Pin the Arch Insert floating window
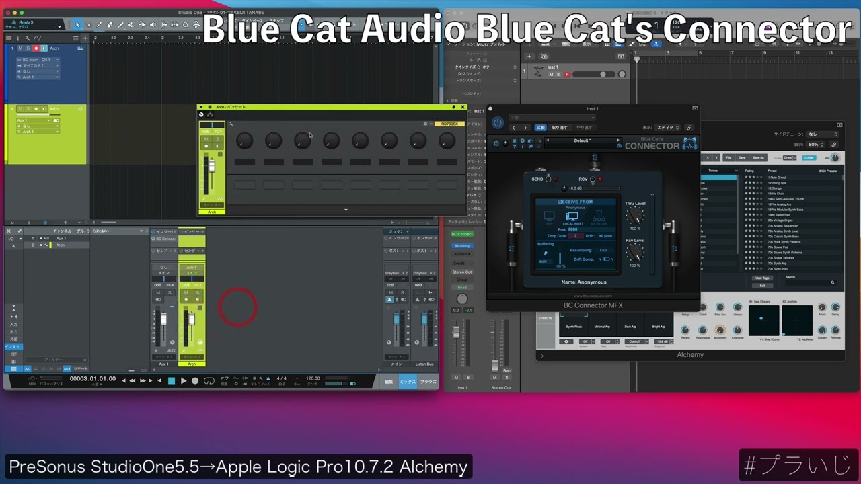 click(453, 107)
